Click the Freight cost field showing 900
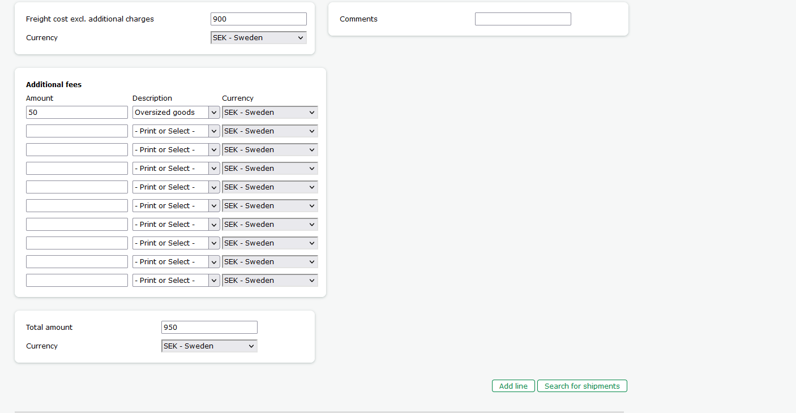Screen dimensions: 796x413 (258, 19)
